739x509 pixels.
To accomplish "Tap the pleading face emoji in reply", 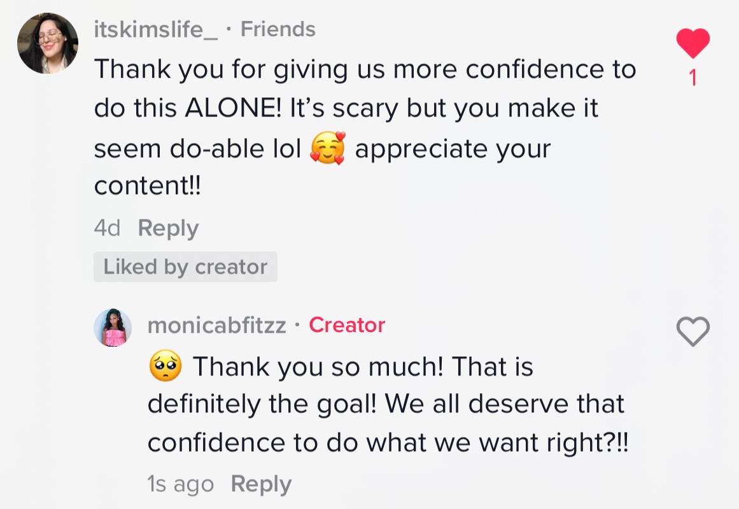I will (165, 367).
